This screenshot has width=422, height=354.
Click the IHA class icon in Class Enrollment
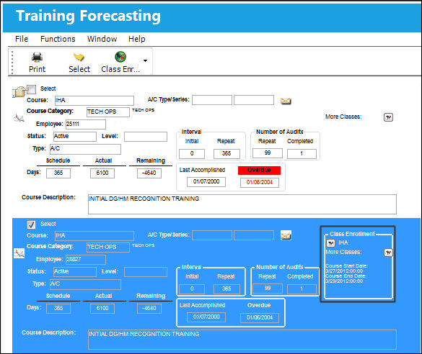(x=330, y=243)
